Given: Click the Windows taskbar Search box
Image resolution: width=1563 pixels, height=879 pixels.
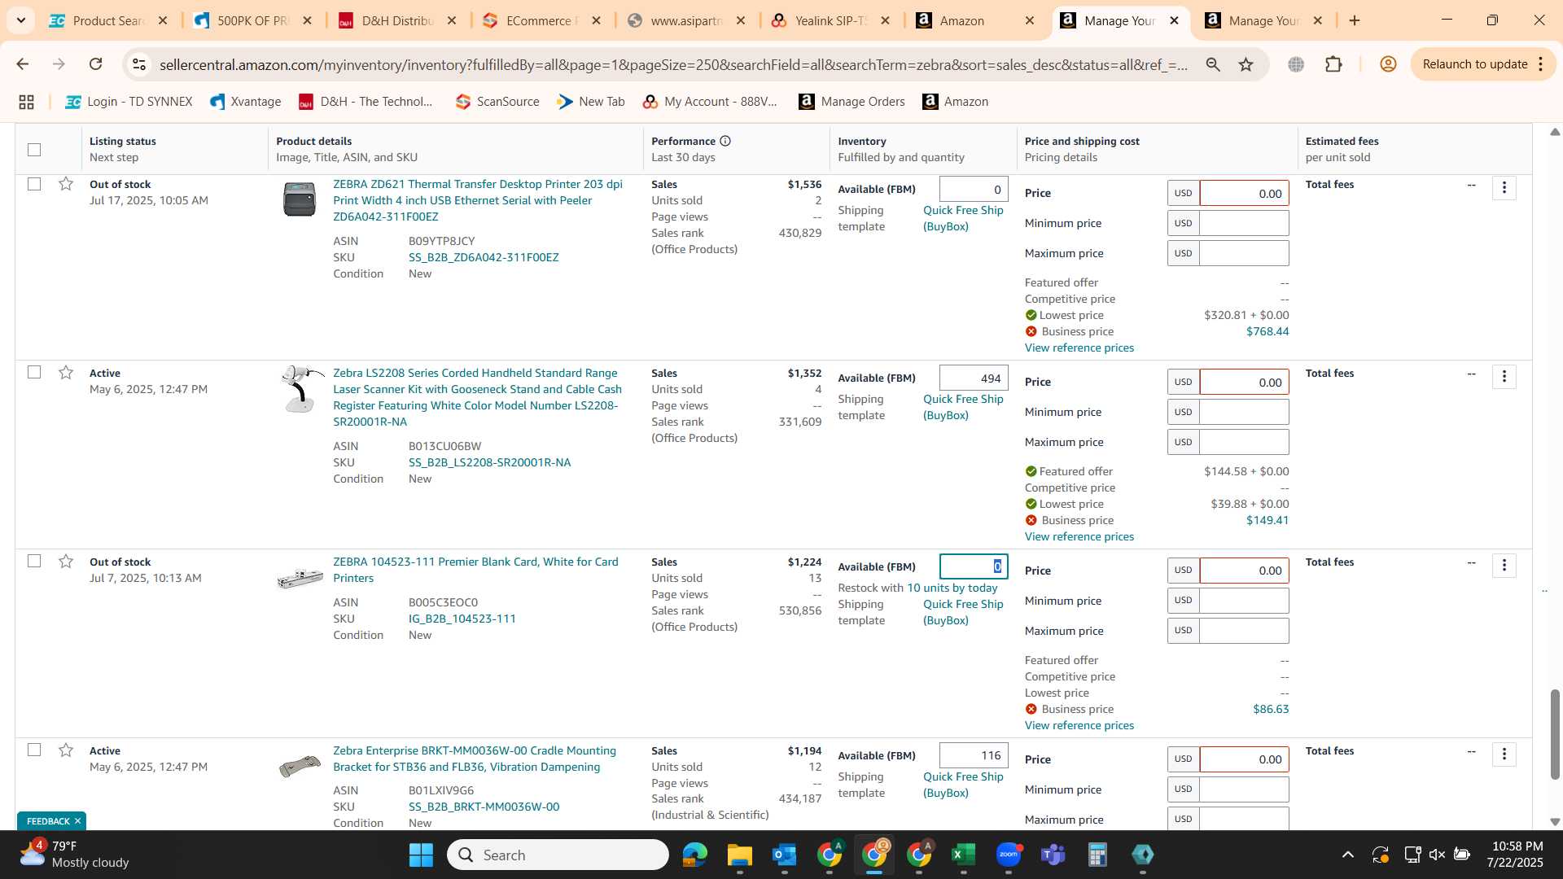Looking at the screenshot, I should pyautogui.click(x=558, y=855).
